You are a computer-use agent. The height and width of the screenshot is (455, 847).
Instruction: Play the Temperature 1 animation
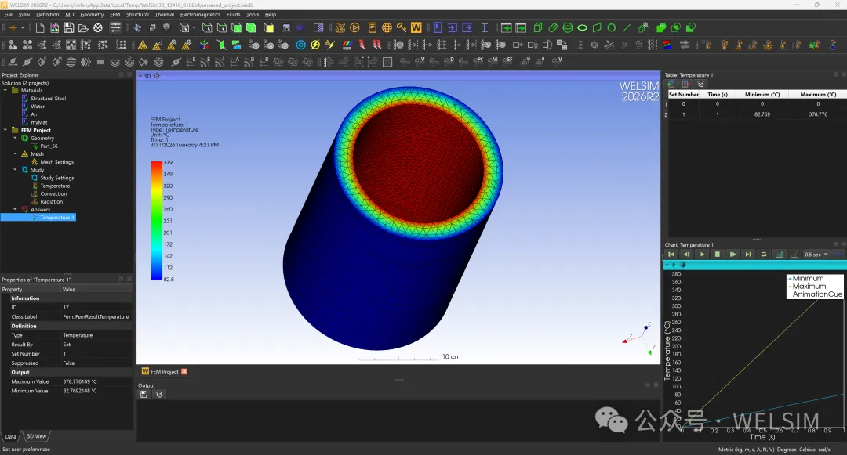pyautogui.click(x=702, y=254)
